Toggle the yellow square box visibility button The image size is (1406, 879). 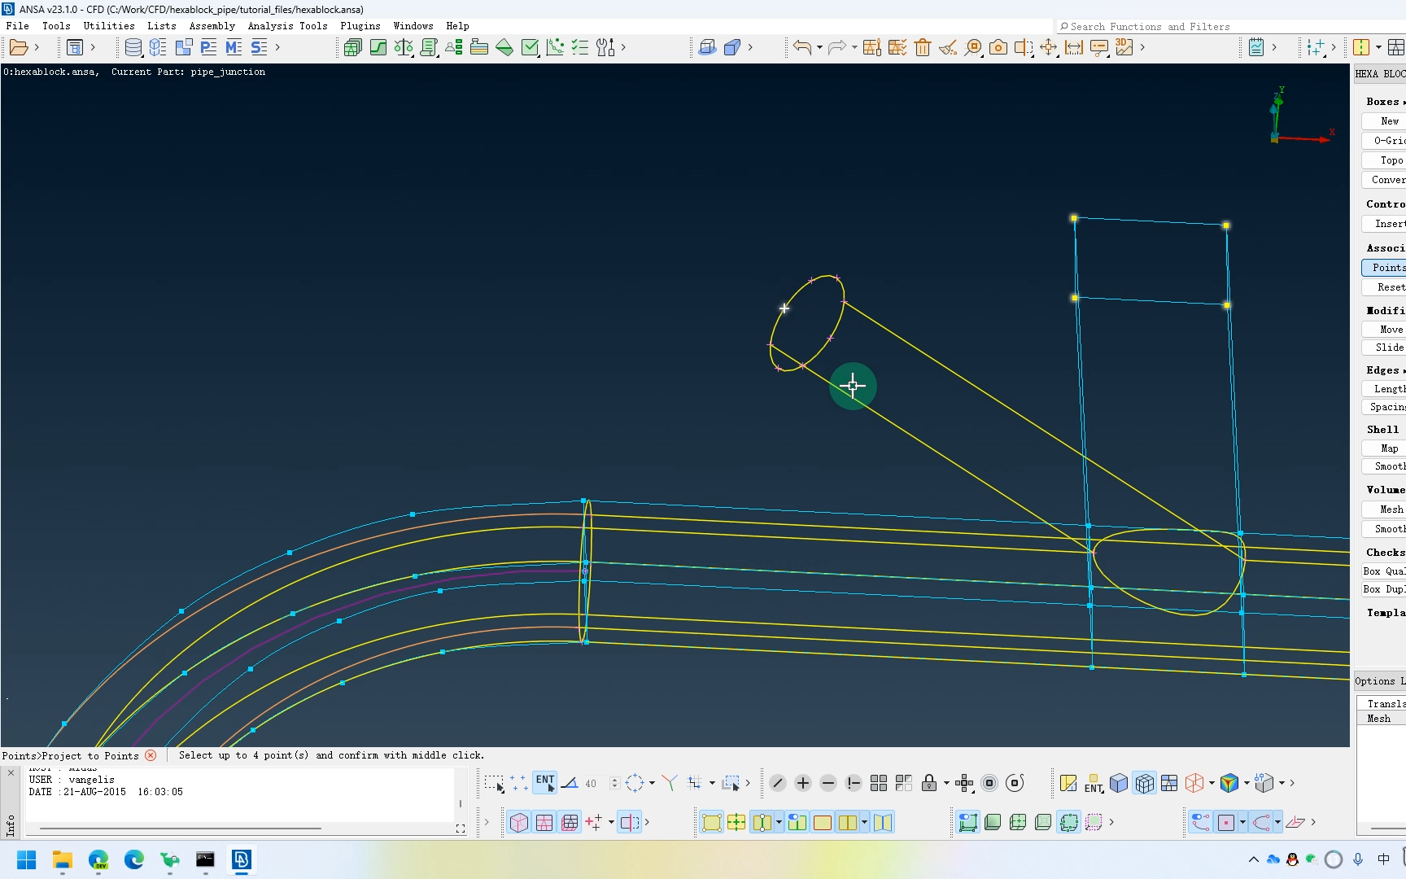pos(712,822)
